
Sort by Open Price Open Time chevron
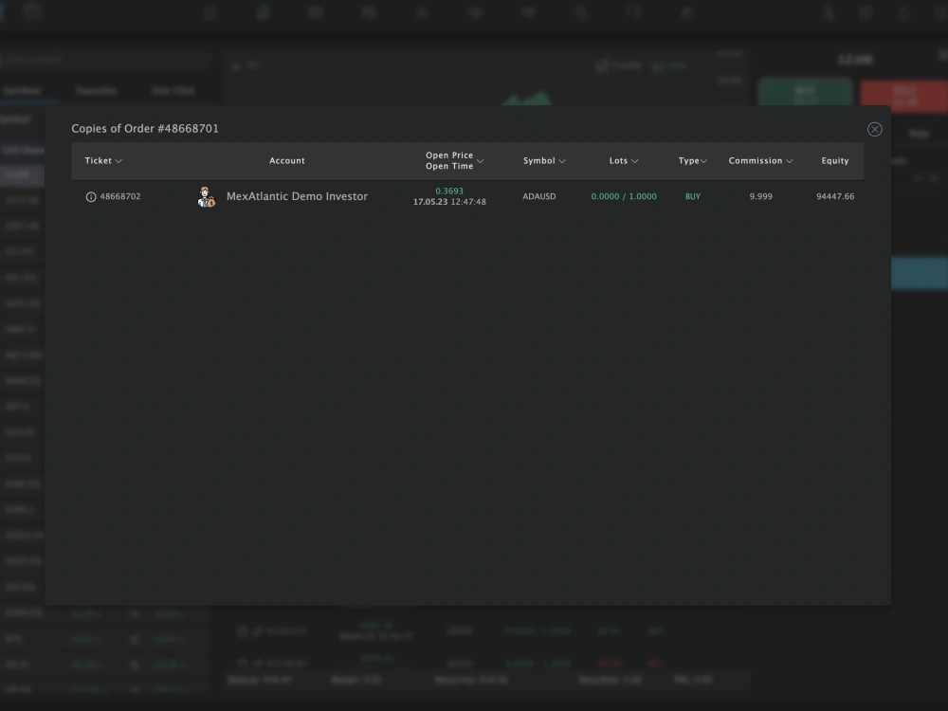coord(480,161)
